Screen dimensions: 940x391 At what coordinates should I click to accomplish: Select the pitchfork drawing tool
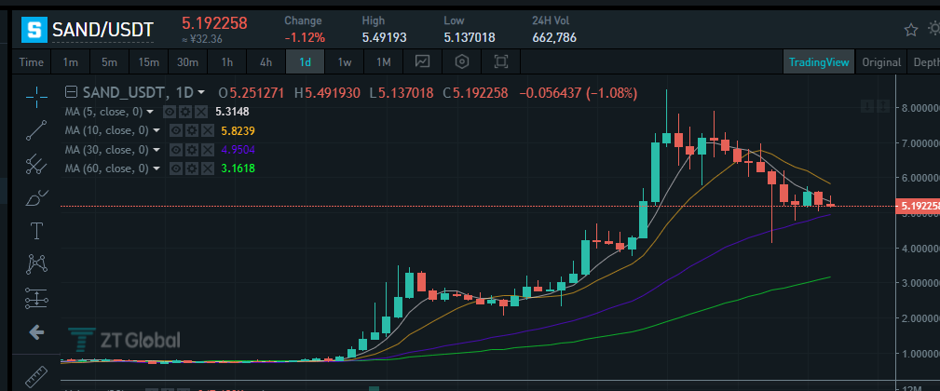point(37,164)
